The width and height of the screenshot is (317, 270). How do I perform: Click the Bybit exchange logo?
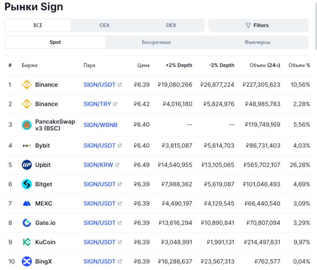coord(27,146)
